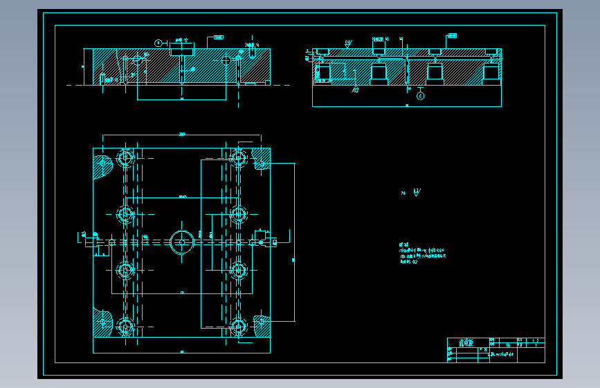The image size is (600, 388).
Task: Select datum circle C below right section view
Action: point(420,96)
